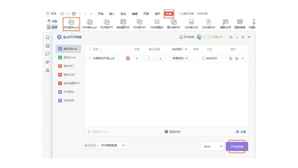The image size is (298, 168).
Task: Expand the quick access toolbar customize arrow
Action: click(91, 14)
